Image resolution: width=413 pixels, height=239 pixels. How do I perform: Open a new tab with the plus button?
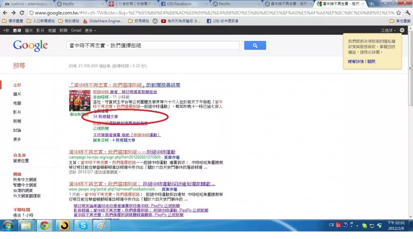coord(371,4)
